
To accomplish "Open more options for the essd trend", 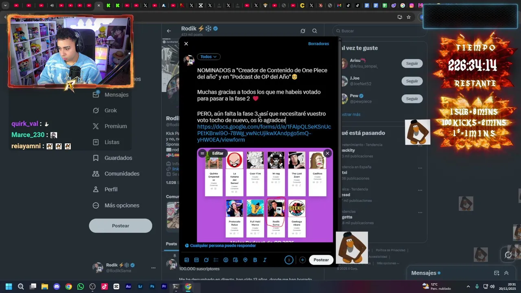I will point(420,190).
